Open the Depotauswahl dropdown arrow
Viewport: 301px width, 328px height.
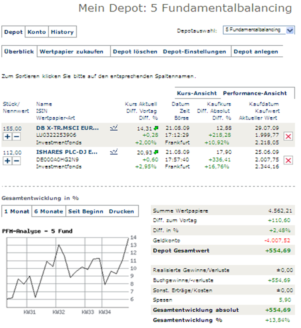click(x=290, y=30)
